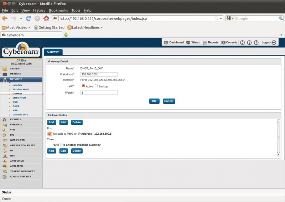Open the Dashboard icon in top bar
The width and height of the screenshot is (285, 202).
[x=174, y=42]
